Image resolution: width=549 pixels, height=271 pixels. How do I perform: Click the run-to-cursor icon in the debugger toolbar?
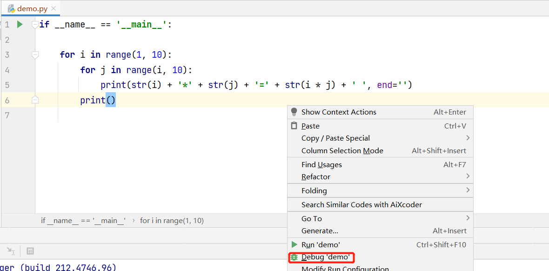(11, 251)
